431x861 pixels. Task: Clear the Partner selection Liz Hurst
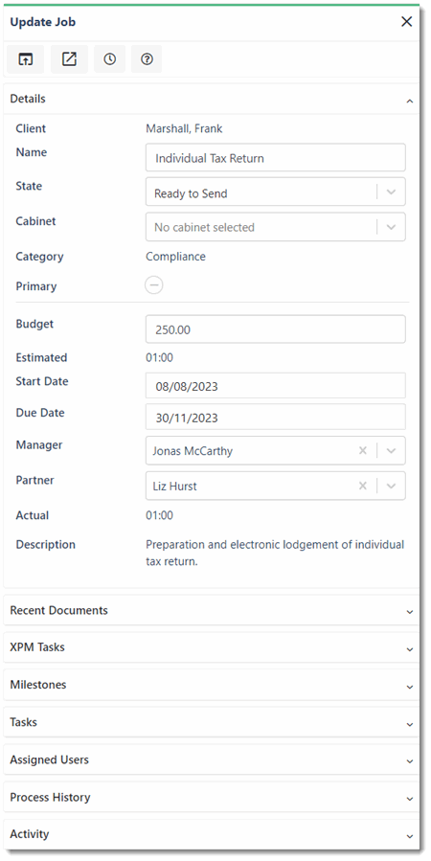pyautogui.click(x=362, y=486)
